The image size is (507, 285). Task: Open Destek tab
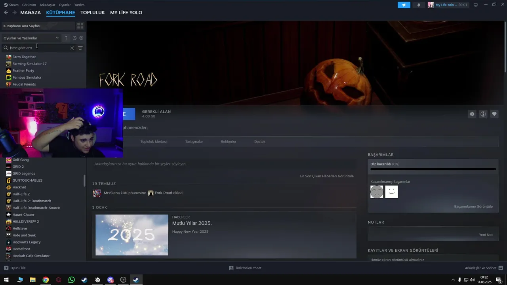[260, 142]
